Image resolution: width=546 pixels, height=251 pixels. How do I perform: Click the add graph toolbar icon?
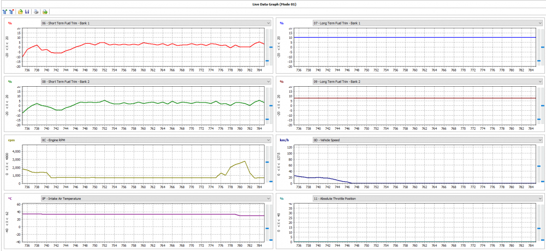(5, 11)
